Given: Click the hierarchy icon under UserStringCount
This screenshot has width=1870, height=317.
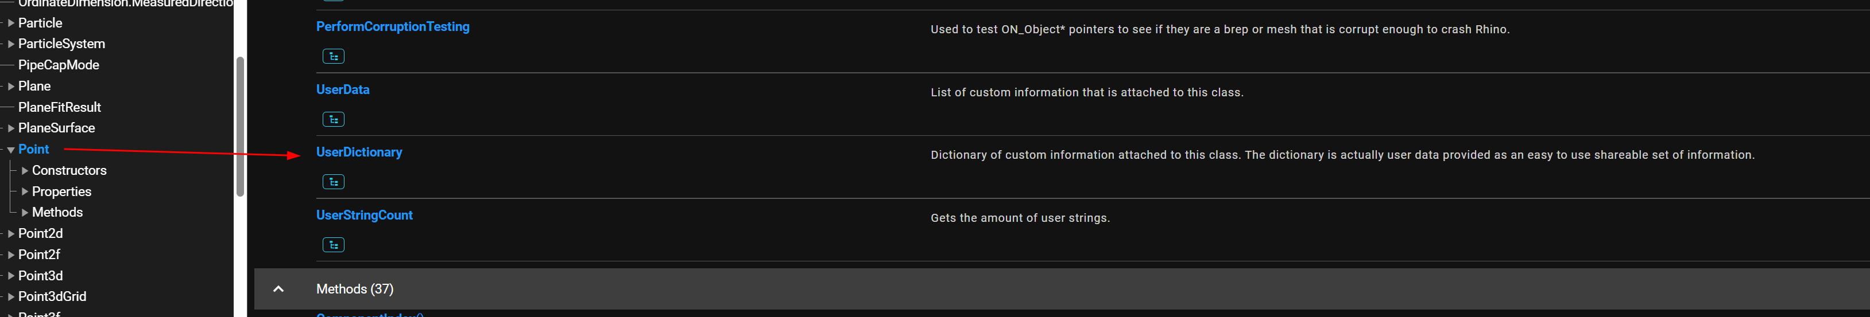Looking at the screenshot, I should click(x=333, y=245).
